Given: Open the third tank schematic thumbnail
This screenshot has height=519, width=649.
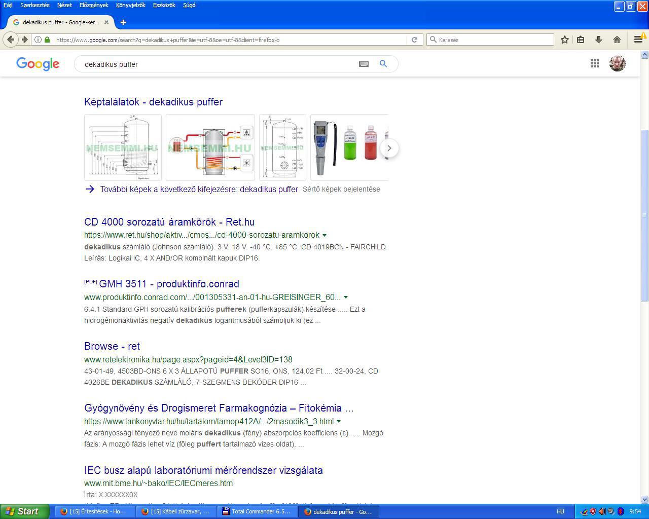Looking at the screenshot, I should coord(282,147).
